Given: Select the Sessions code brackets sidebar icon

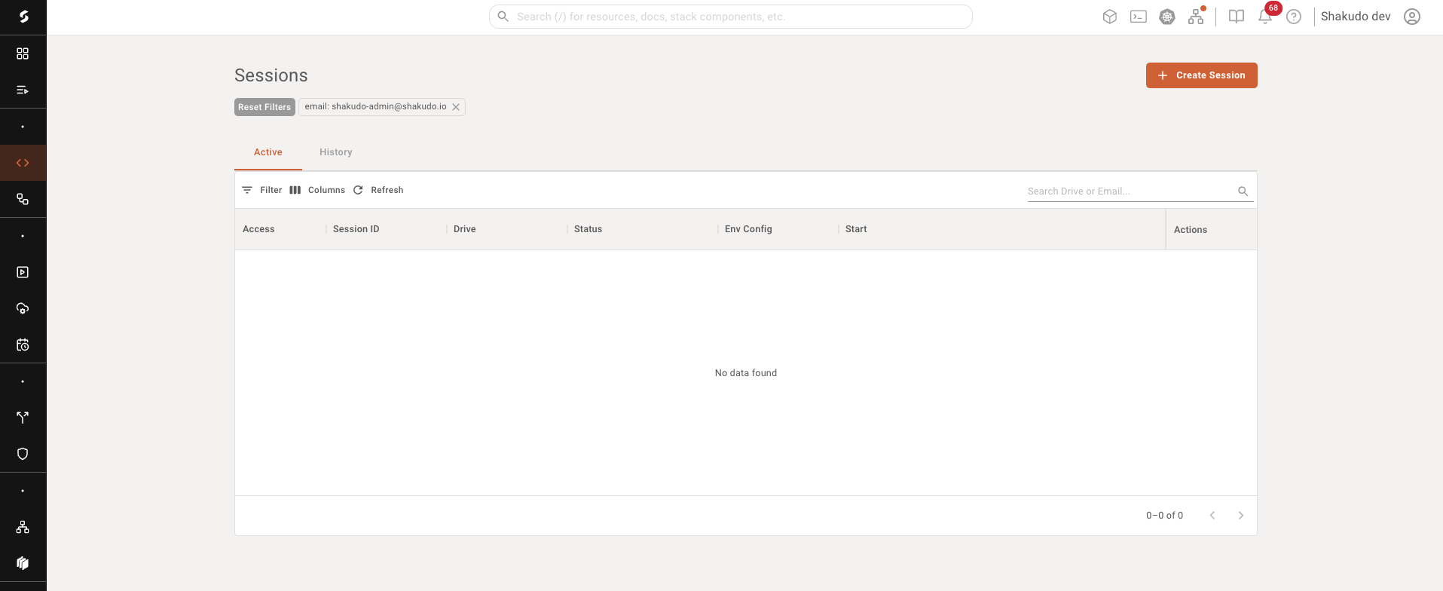Looking at the screenshot, I should pyautogui.click(x=23, y=163).
